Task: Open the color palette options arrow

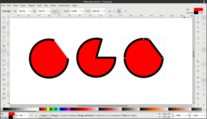Action: (x=204, y=110)
